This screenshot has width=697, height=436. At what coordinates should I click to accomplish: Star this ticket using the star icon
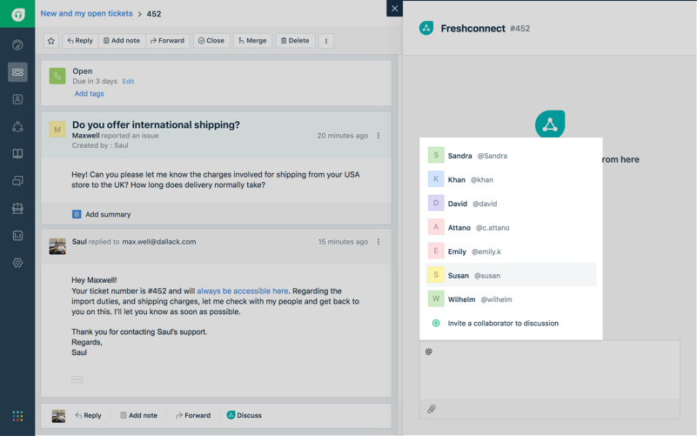[51, 41]
